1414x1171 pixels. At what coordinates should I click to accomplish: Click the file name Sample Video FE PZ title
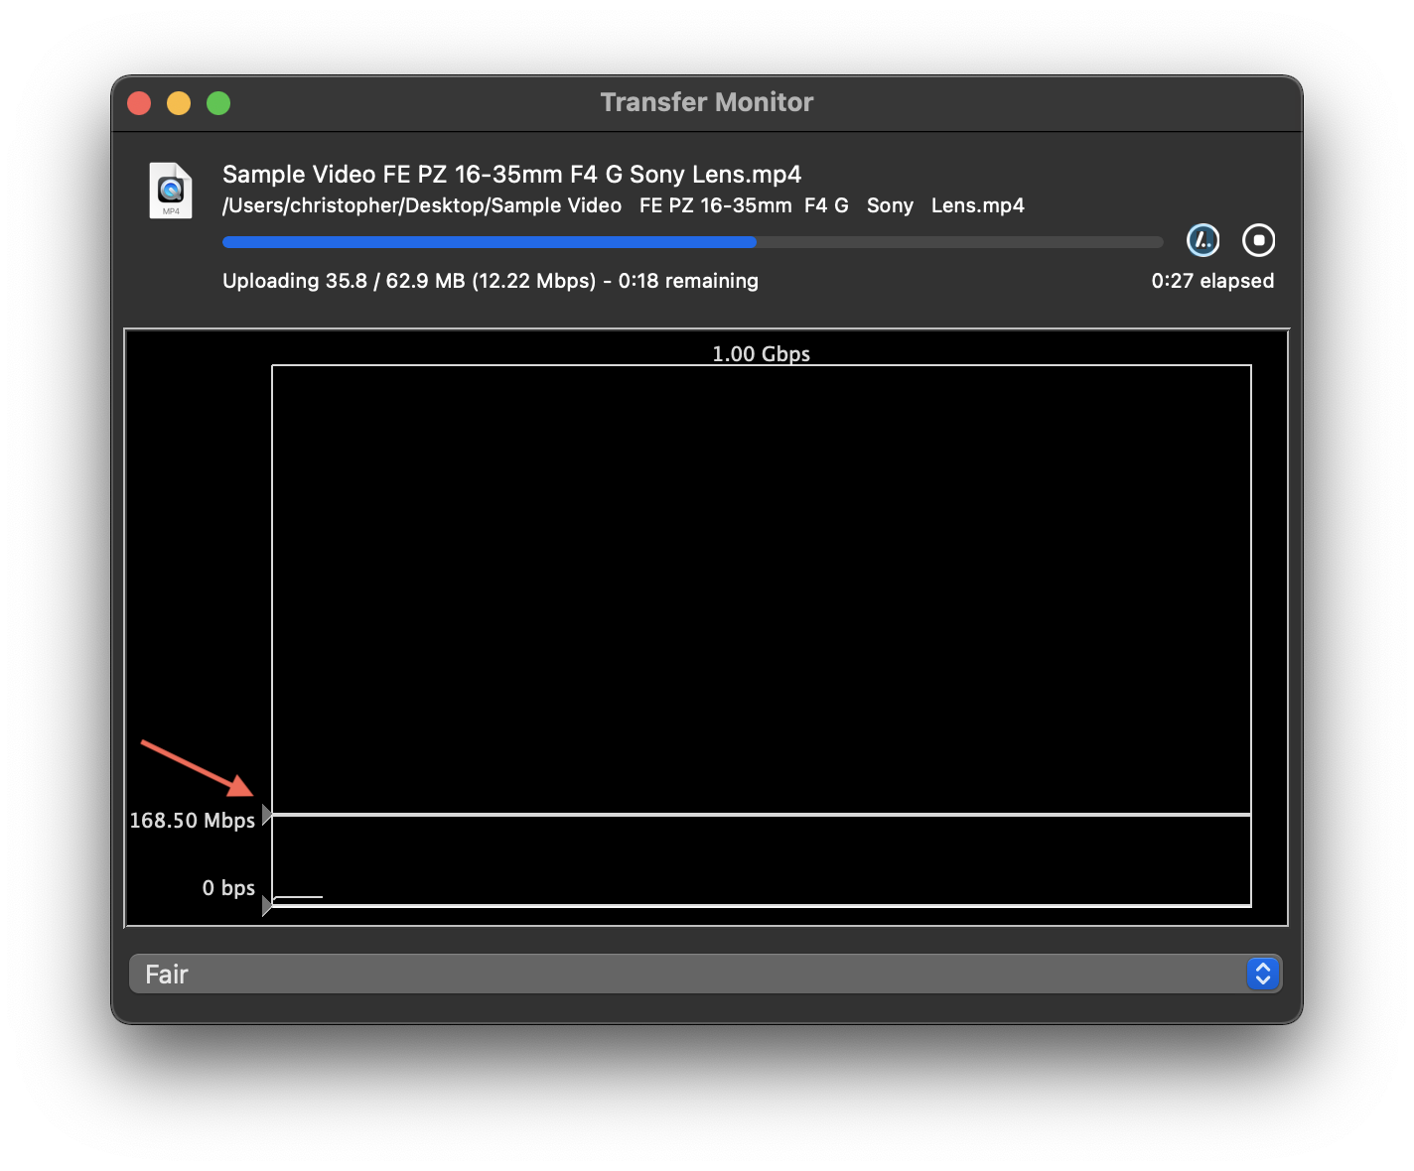tap(511, 175)
